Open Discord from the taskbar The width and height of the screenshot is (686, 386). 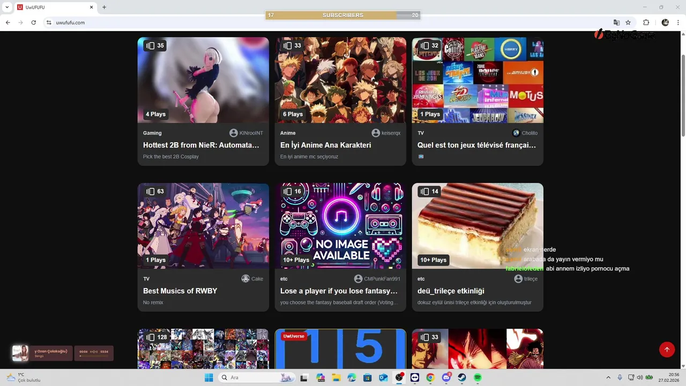point(446,377)
